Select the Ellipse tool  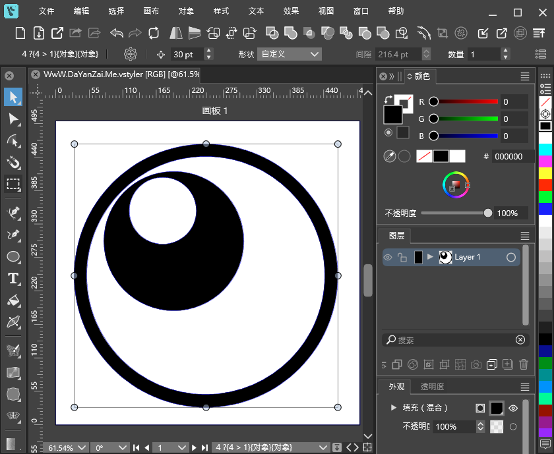[13, 256]
